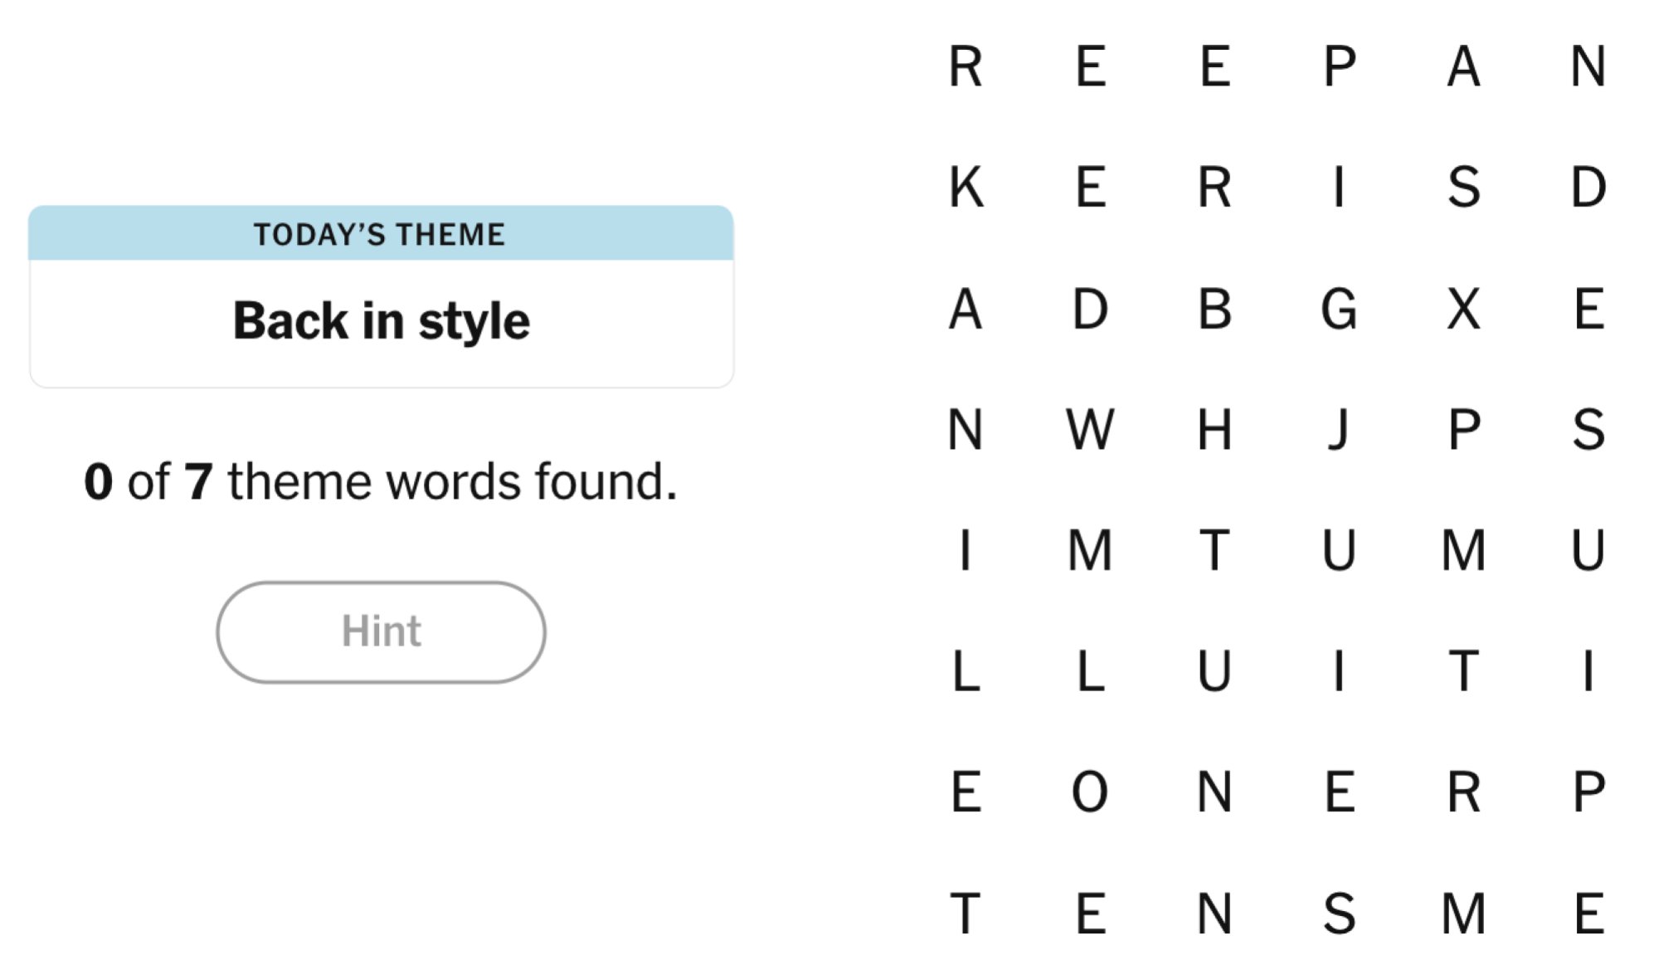Click the Hint button
Viewport: 1659px width, 975px height.
(381, 631)
